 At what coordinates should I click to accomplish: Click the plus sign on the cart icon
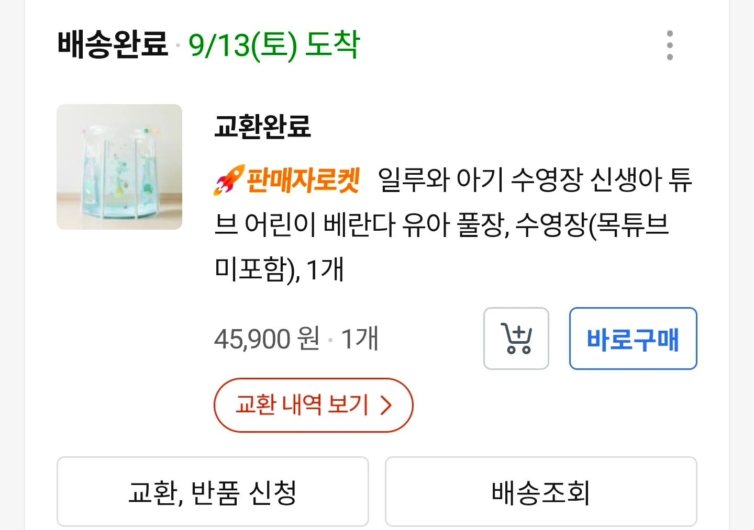click(519, 333)
